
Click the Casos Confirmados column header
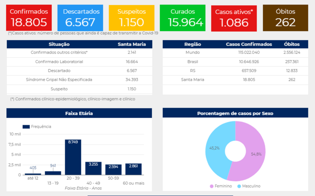[249, 44]
